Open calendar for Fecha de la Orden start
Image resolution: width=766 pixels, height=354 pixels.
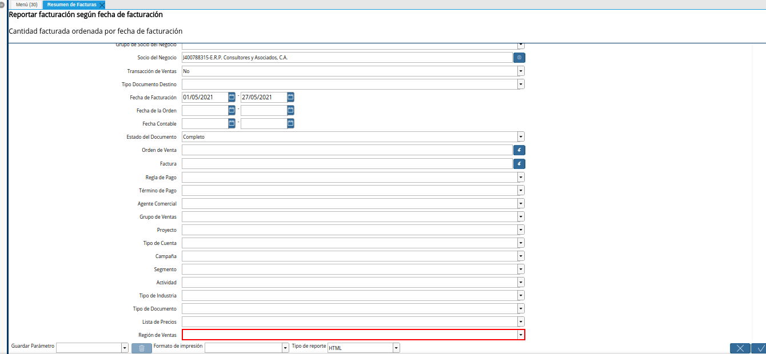click(x=232, y=110)
